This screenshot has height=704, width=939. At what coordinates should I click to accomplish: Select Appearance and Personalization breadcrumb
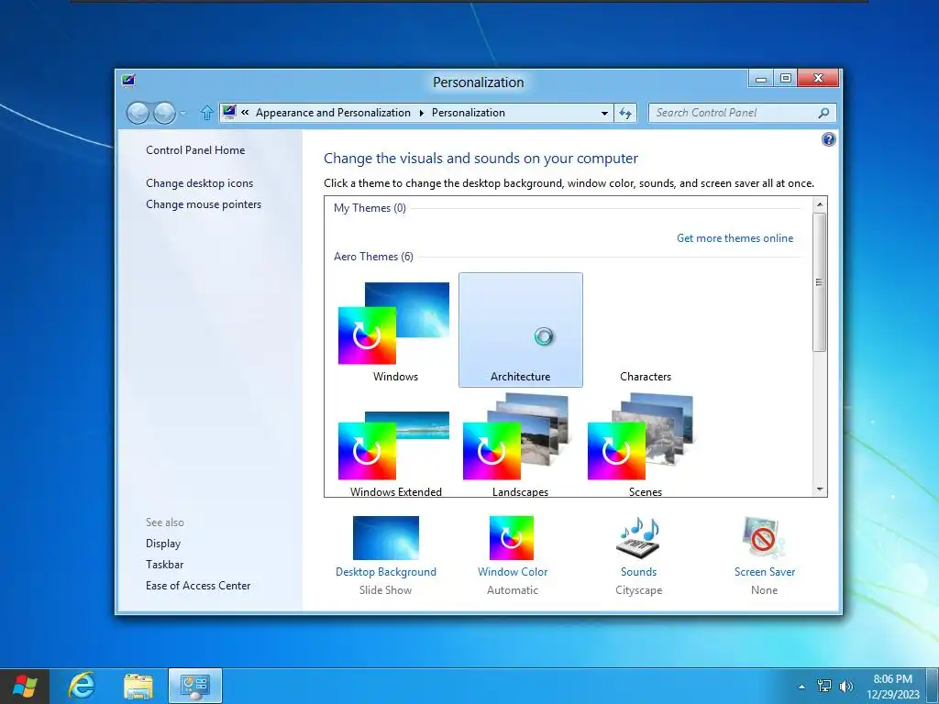coord(333,113)
